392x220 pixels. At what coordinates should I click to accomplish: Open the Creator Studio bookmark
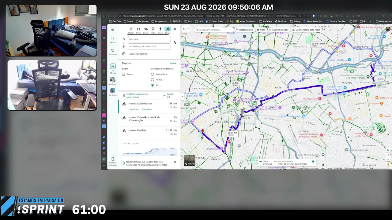coord(215,21)
